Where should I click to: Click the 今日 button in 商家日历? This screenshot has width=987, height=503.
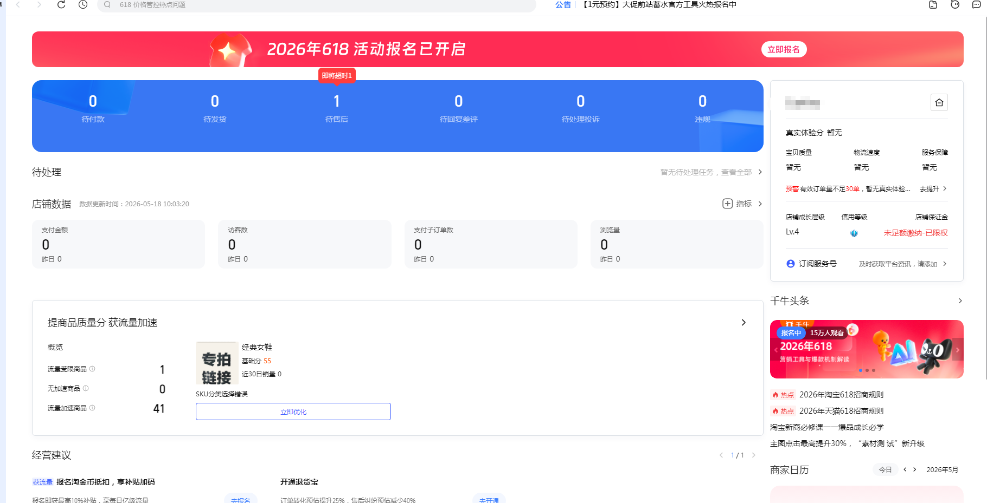pos(885,469)
